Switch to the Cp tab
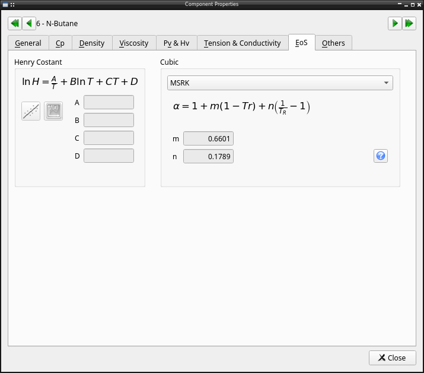The width and height of the screenshot is (424, 373). [x=60, y=43]
